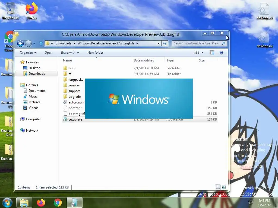The height and width of the screenshot is (208, 278).
Task: Toggle the preview pane
Action: [212, 53]
